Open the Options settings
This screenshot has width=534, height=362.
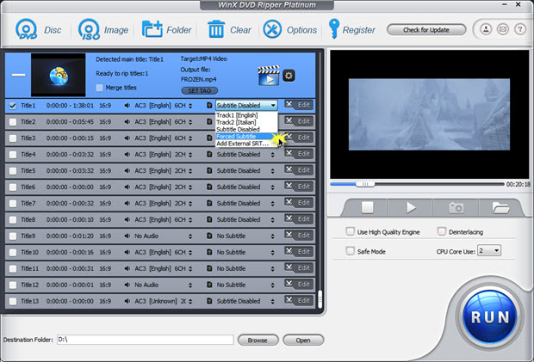coord(272,29)
